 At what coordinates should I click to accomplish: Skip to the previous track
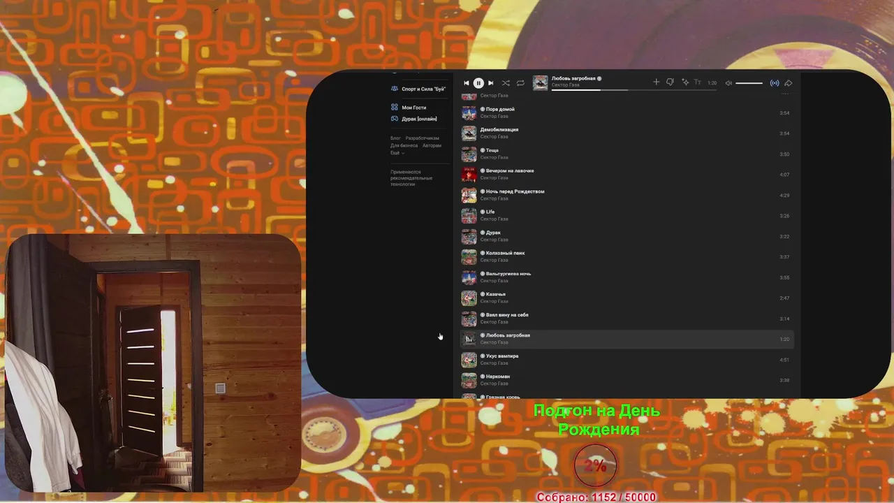[467, 83]
